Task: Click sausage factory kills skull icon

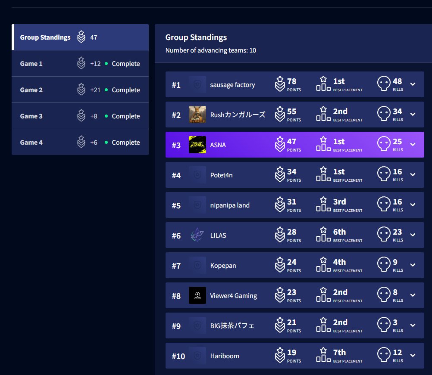Action: tap(384, 84)
